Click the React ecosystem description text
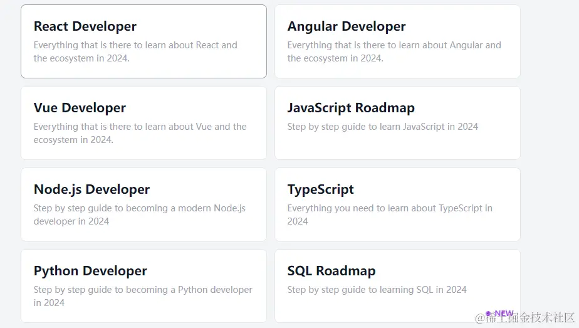The height and width of the screenshot is (328, 579). (135, 51)
